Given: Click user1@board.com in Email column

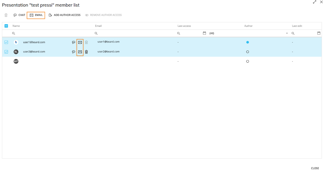Looking at the screenshot, I should coord(109,42).
